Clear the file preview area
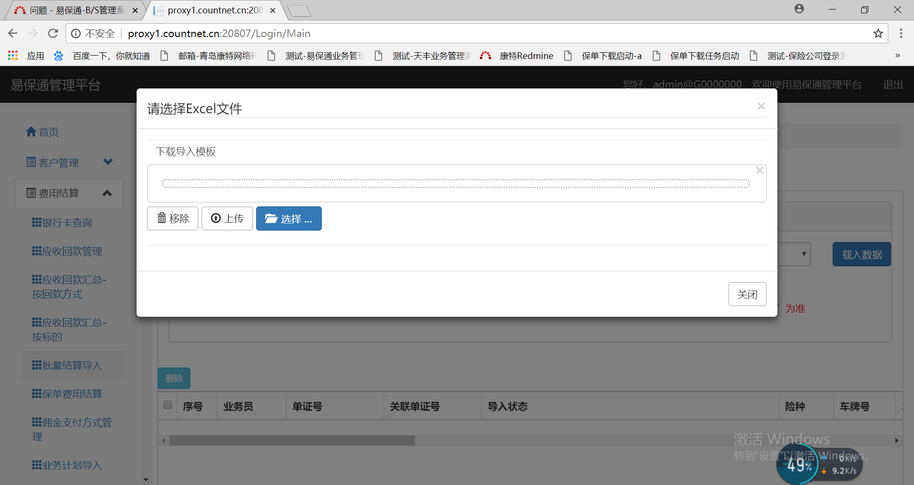 (x=760, y=170)
